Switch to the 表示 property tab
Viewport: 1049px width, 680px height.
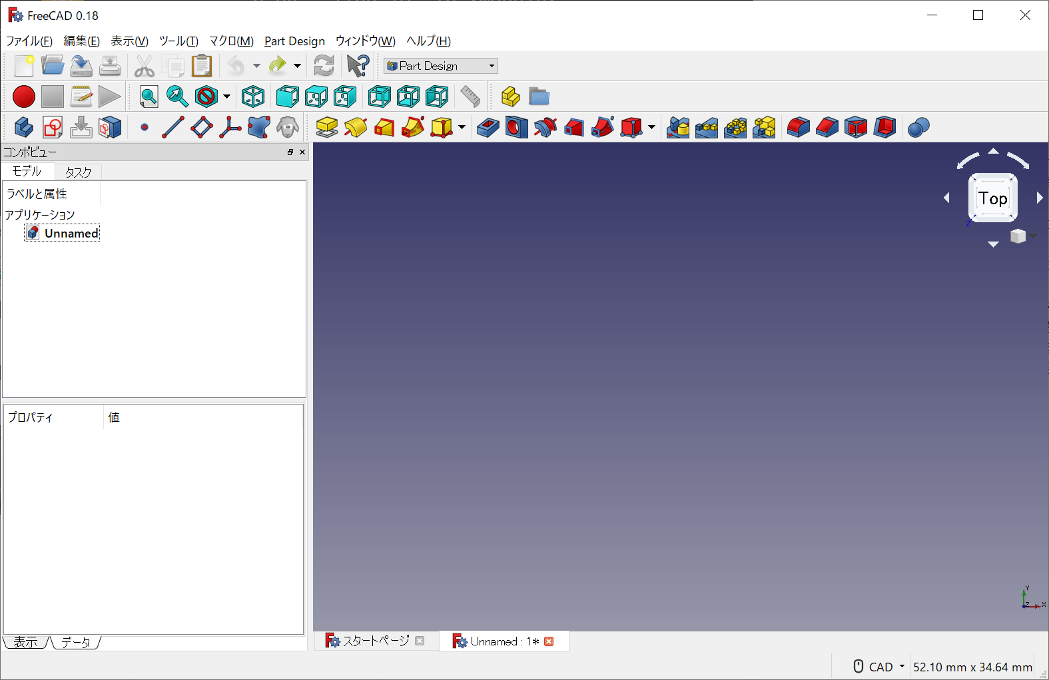point(26,642)
